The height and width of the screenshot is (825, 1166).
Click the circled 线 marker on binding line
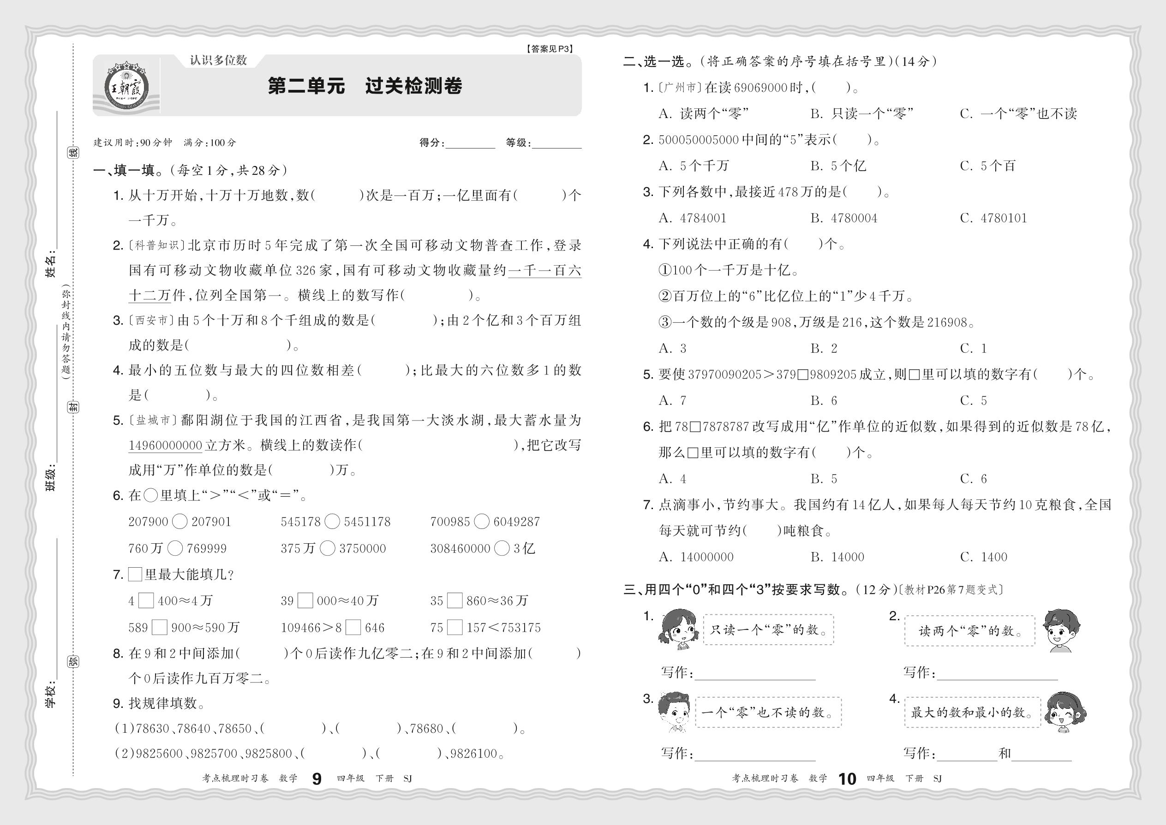pos(73,152)
